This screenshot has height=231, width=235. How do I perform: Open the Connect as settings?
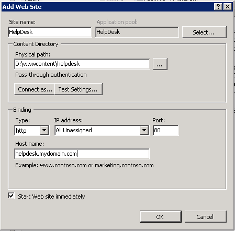[35, 89]
